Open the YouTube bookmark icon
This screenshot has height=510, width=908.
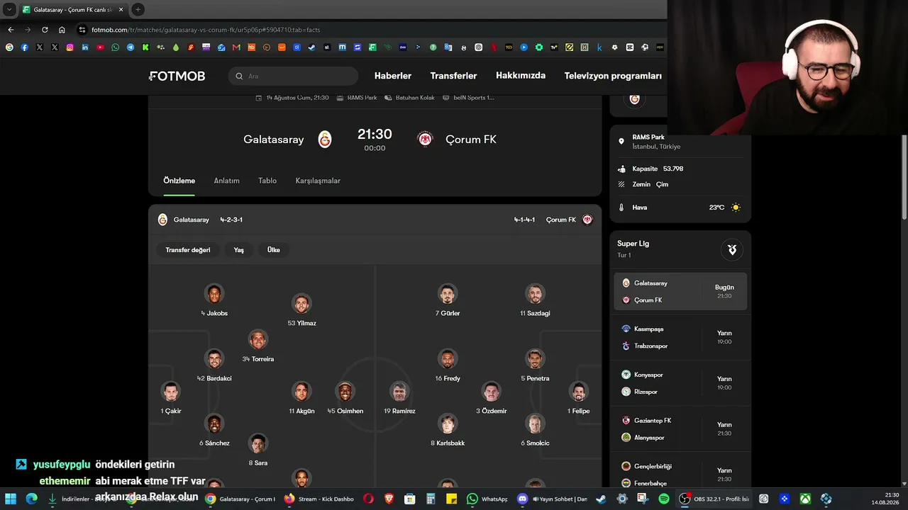point(100,47)
